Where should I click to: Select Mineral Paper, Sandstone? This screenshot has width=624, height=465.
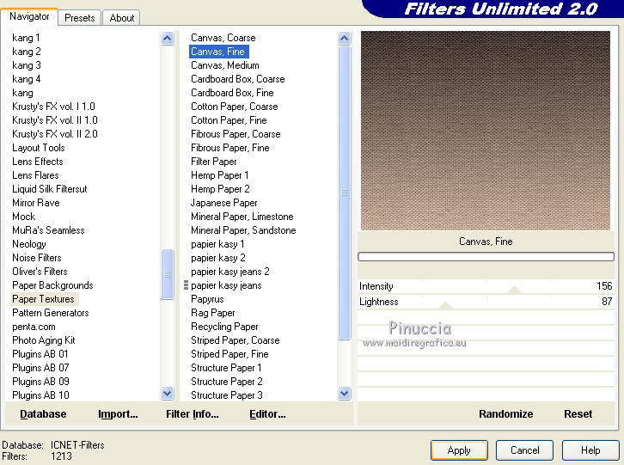point(243,230)
